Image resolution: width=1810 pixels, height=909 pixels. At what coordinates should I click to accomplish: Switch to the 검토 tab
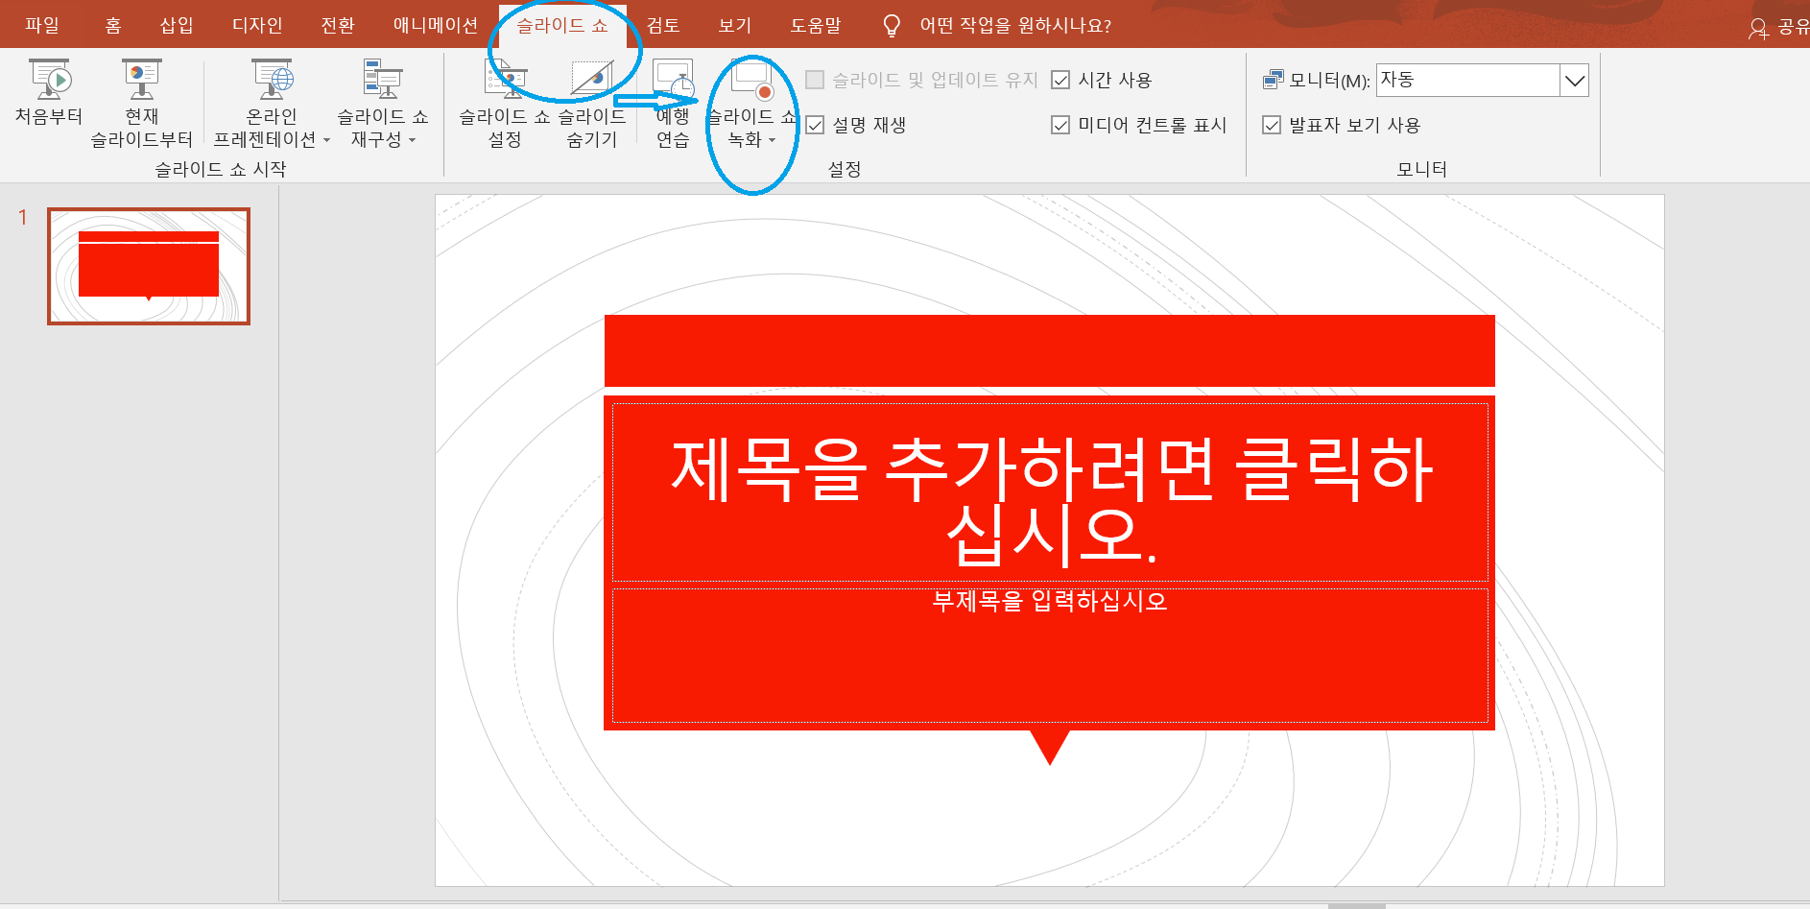click(x=663, y=25)
